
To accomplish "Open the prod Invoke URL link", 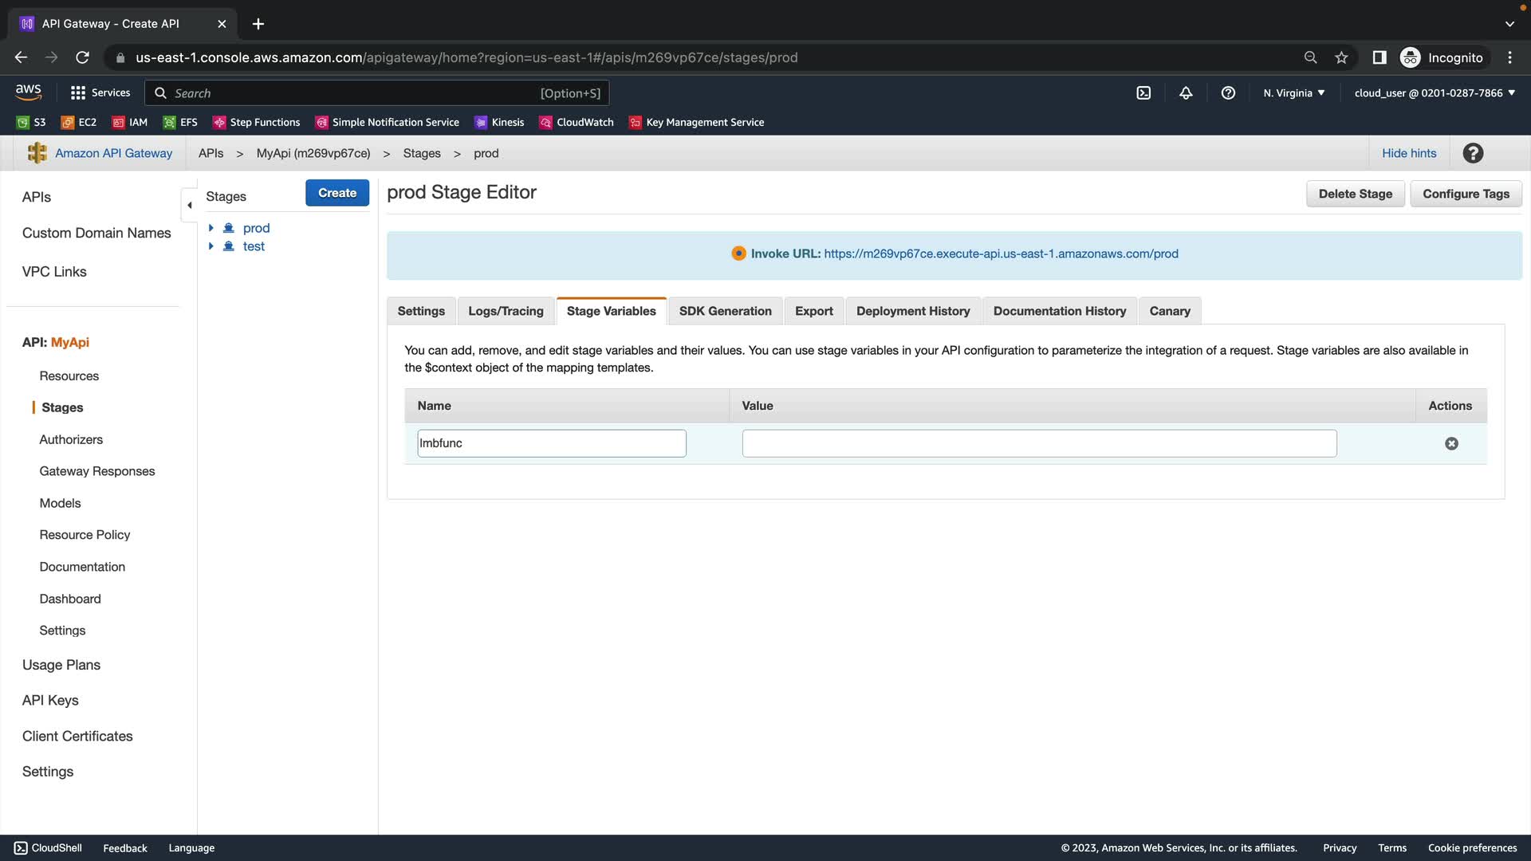I will click(x=1001, y=254).
